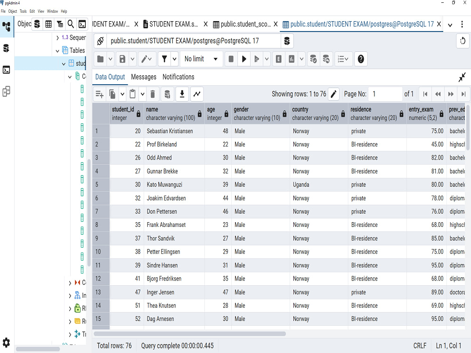Click Filtered Rows icon in explorer toolbar
This screenshot has height=353, width=471.
click(x=60, y=24)
